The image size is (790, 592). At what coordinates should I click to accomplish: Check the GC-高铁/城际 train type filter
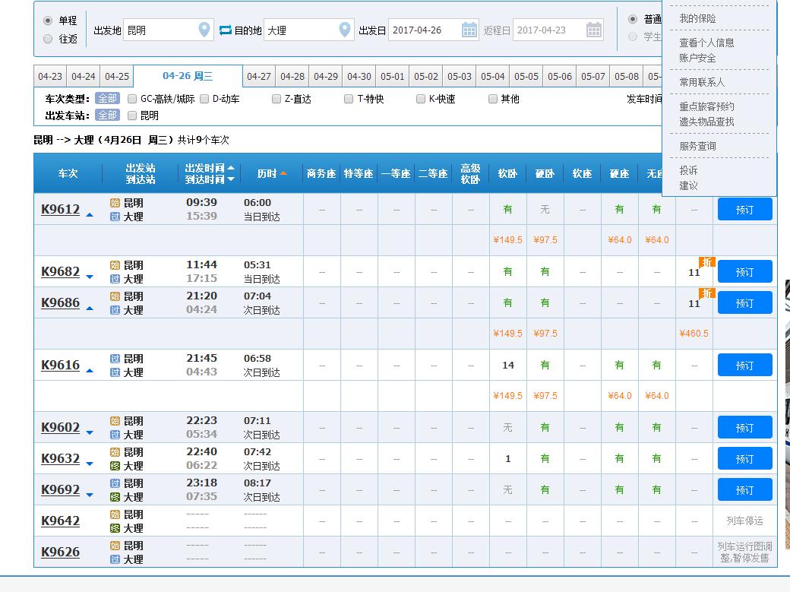[132, 99]
